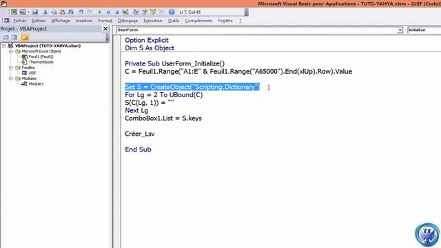
Task: Redo action with redo arrow
Action: 90,12
